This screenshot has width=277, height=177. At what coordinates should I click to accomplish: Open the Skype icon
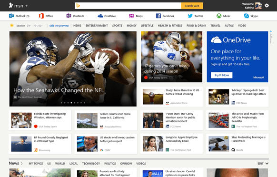click(246, 16)
